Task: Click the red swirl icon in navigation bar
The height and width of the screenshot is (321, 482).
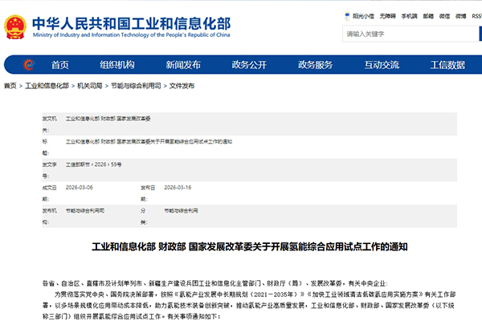Action: point(29,64)
